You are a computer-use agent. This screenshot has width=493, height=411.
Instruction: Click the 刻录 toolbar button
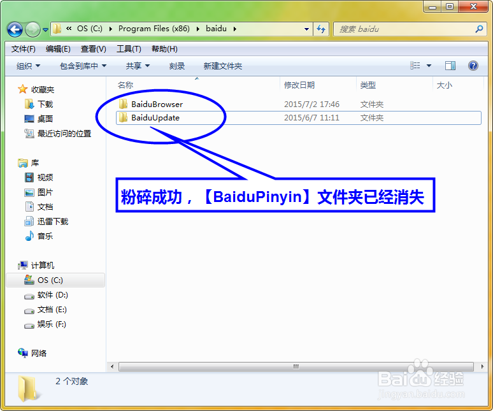pyautogui.click(x=176, y=66)
